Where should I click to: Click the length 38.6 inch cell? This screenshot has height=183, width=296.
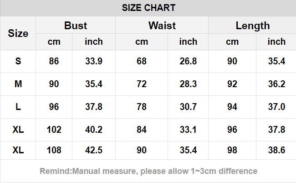pos(276,150)
